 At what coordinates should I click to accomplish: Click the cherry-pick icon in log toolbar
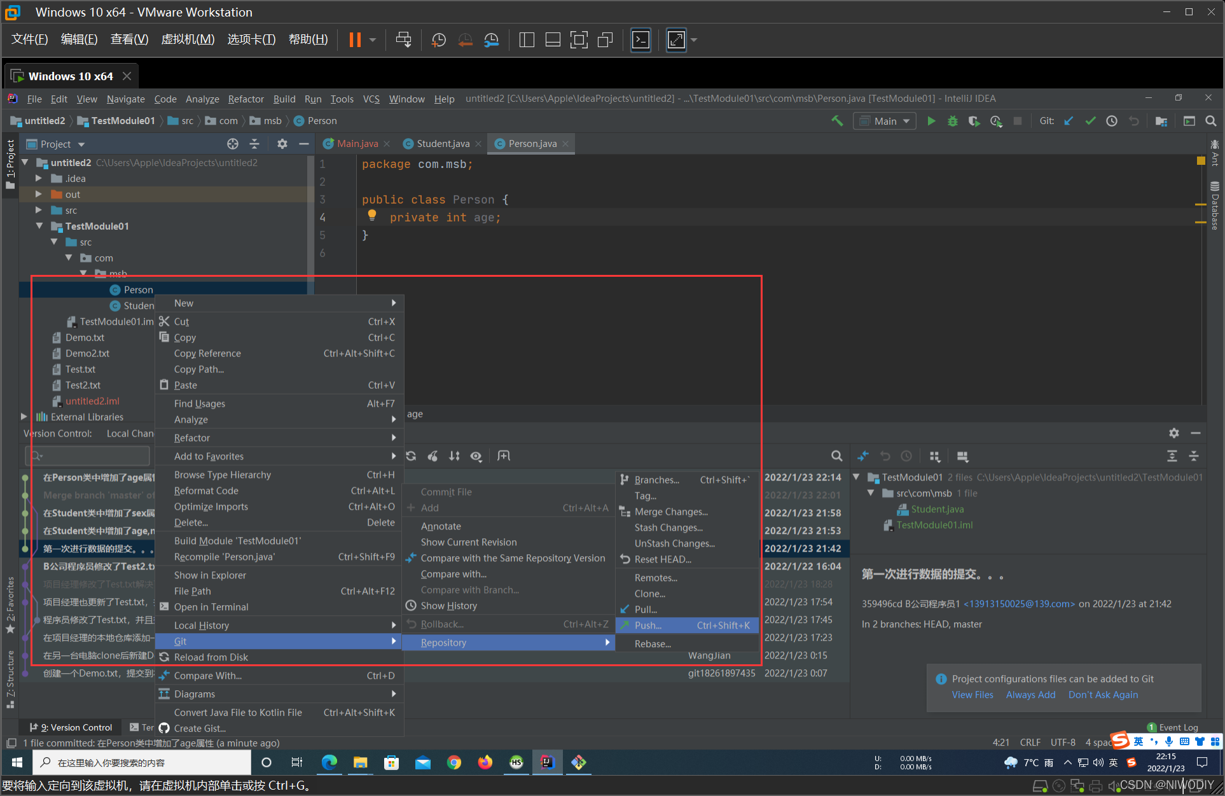coord(433,456)
